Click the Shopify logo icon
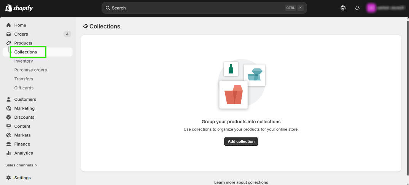 [8, 8]
